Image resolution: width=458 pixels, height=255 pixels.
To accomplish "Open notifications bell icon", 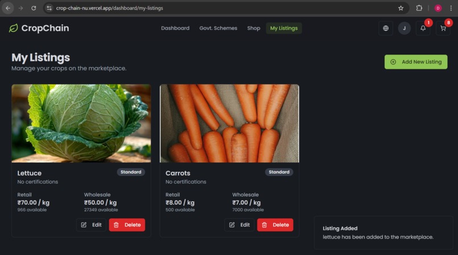I will tap(423, 28).
